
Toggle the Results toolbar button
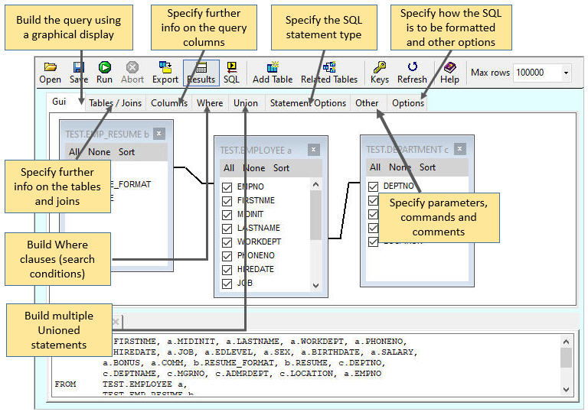click(201, 73)
